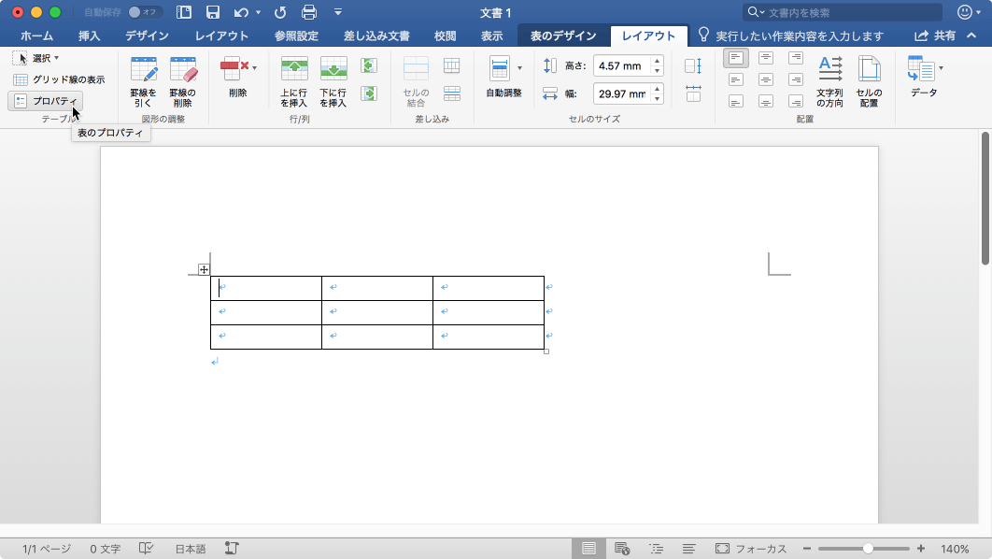992x559 pixels.
Task: Merge cells (セルの結合)
Action: [x=416, y=81]
